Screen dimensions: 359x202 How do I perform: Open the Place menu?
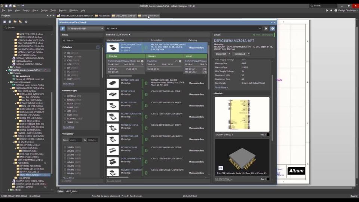(35, 10)
